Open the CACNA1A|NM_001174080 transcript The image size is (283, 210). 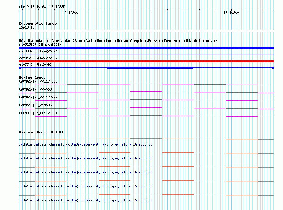tap(38, 81)
